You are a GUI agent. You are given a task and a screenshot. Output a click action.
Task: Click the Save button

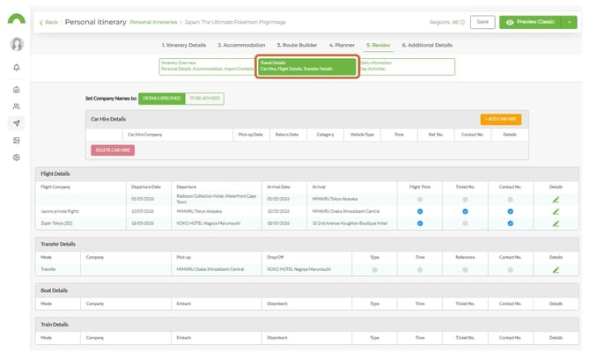[x=483, y=22]
